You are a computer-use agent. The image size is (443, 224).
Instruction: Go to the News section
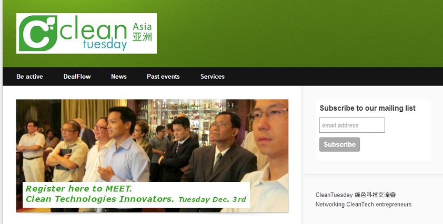[x=119, y=77]
